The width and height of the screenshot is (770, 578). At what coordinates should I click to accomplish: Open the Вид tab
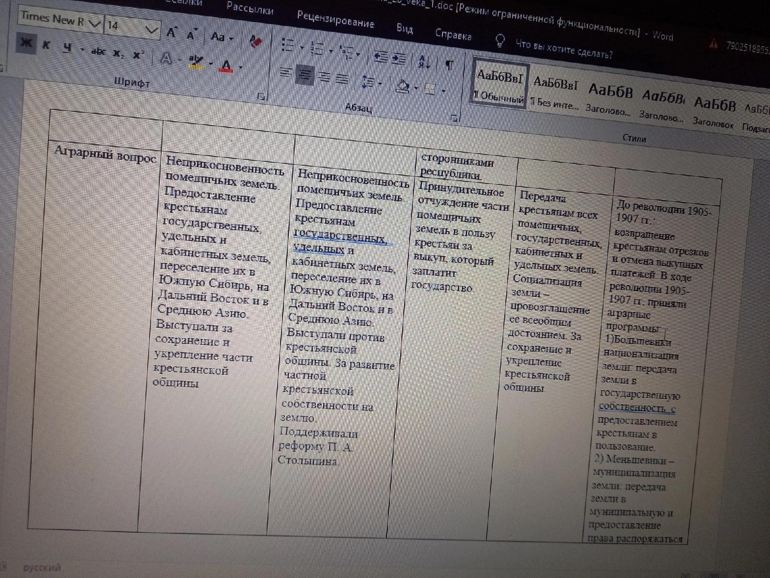coord(405,28)
